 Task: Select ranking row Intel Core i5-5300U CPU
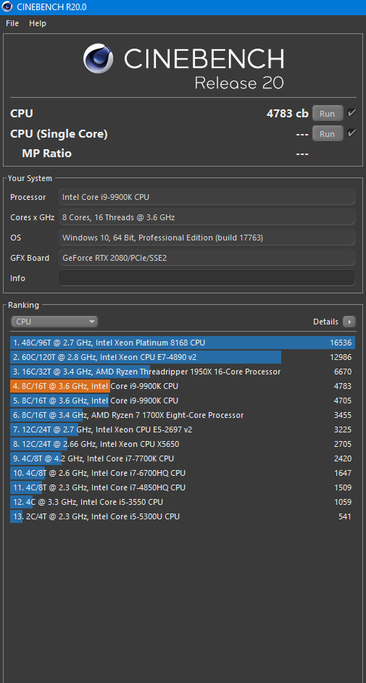pyautogui.click(x=183, y=516)
